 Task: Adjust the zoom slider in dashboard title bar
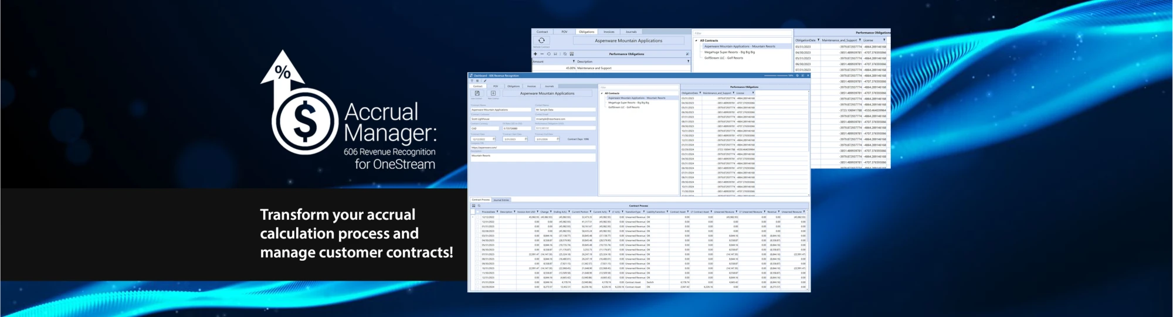pyautogui.click(x=777, y=76)
